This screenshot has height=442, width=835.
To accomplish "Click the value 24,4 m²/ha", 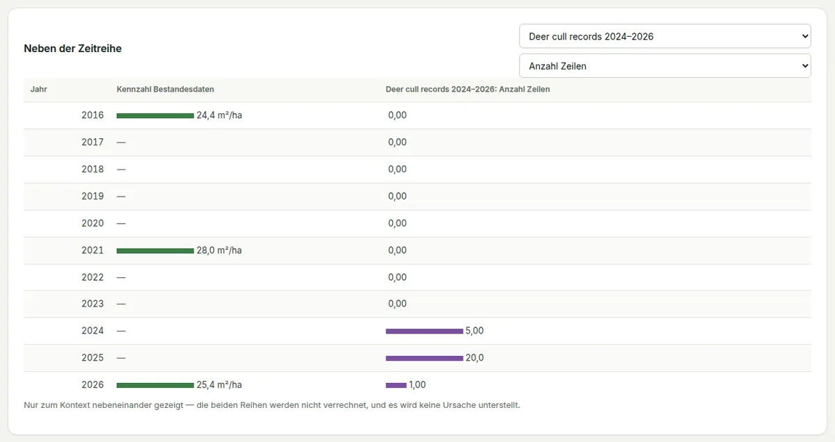I will pyautogui.click(x=219, y=115).
